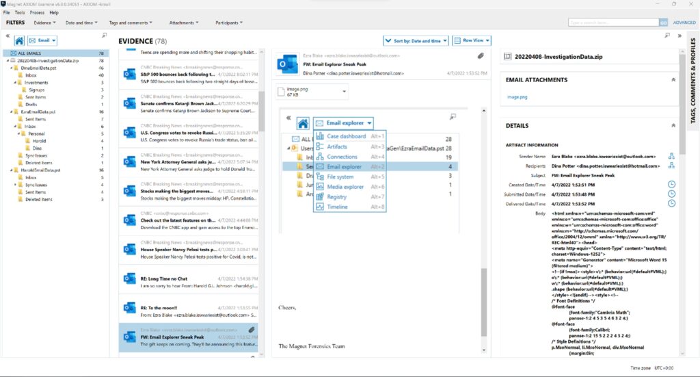View connections for Sender Name Ezra Blake
Image resolution: width=700 pixels, height=377 pixels.
pos(671,156)
